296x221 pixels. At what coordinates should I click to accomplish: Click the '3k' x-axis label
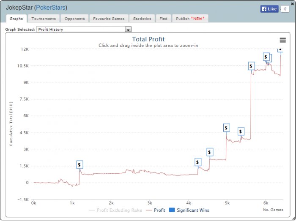click(150, 203)
